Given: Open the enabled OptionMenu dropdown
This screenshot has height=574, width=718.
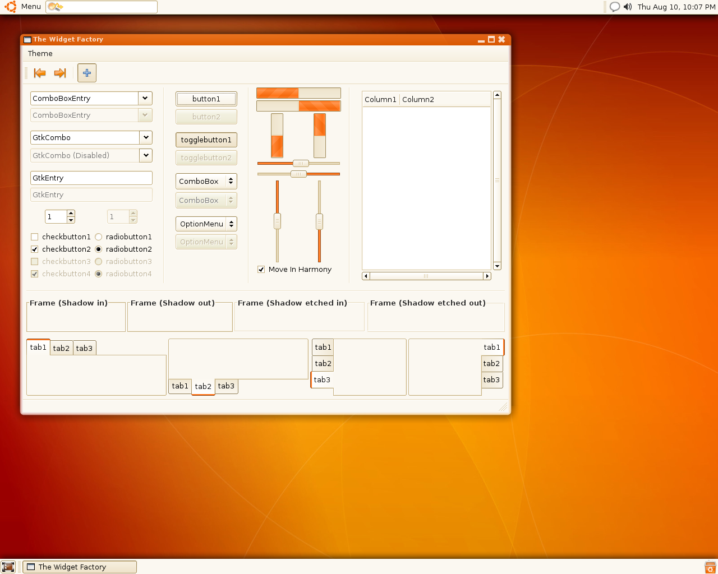Looking at the screenshot, I should [206, 224].
